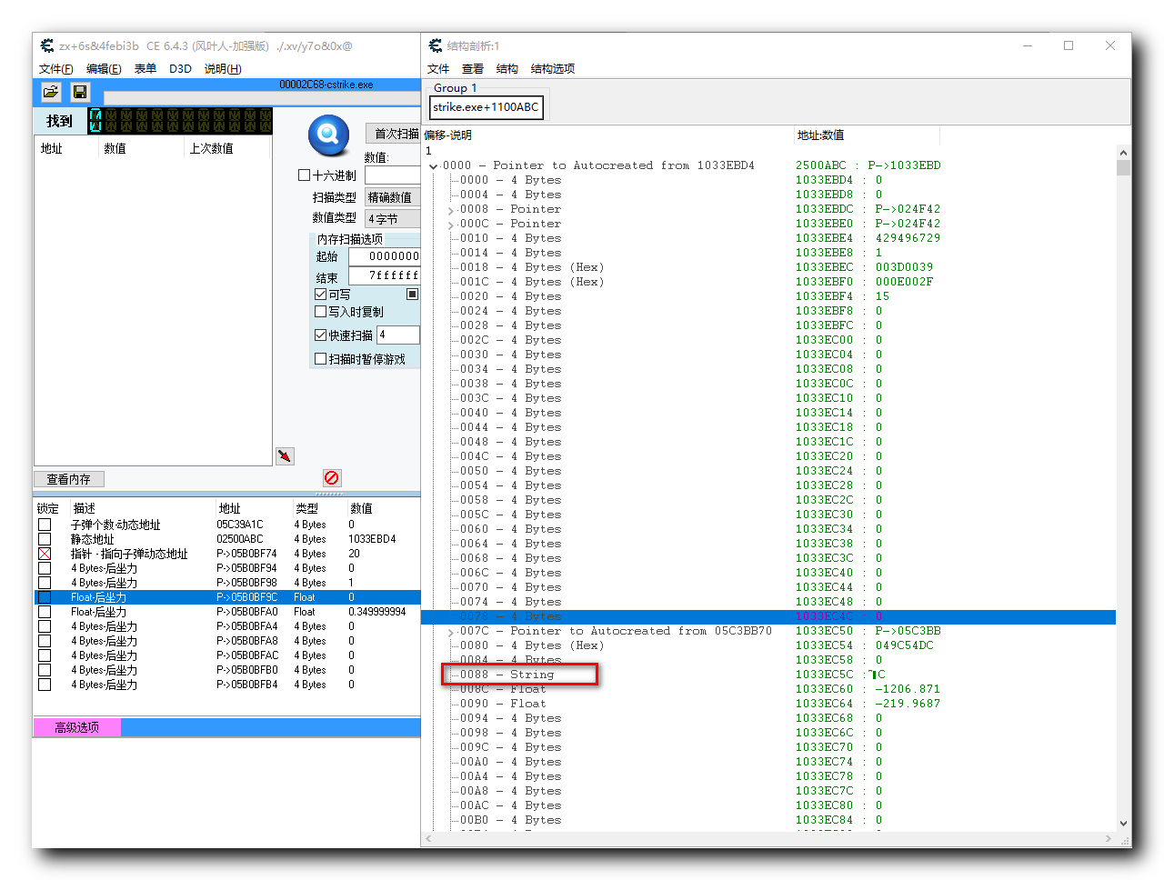
Task: Click the 首次扫描 first scan button
Action: coord(394,134)
